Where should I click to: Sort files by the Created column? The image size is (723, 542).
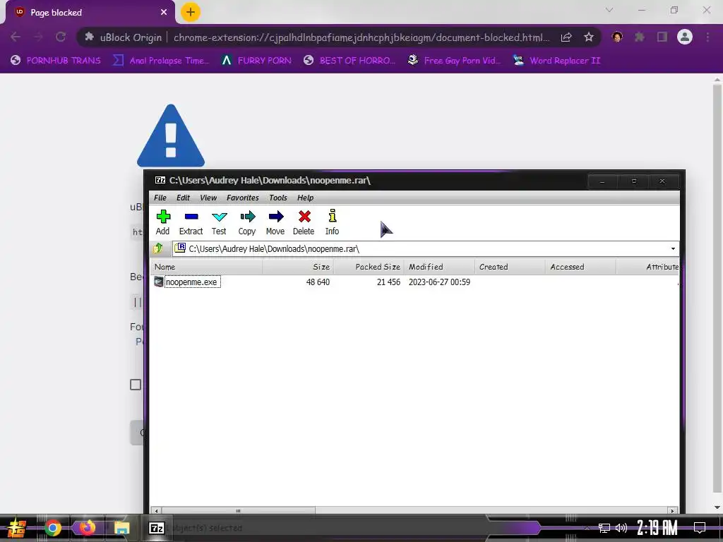click(x=510, y=267)
